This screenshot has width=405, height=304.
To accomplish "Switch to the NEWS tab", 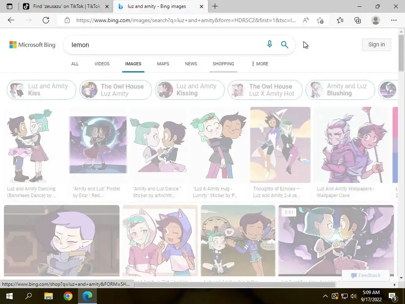I will click(191, 64).
